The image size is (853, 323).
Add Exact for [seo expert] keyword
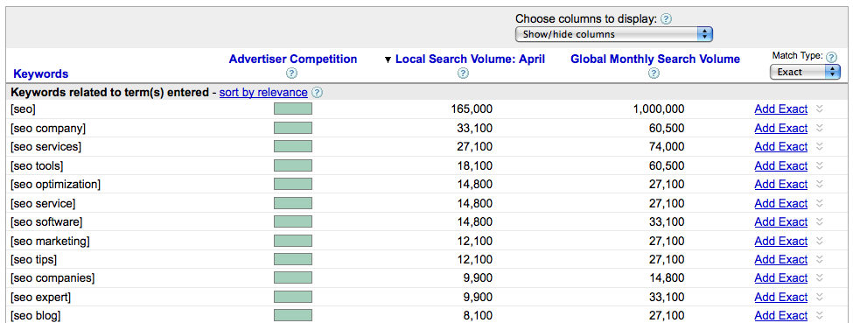[x=781, y=297]
